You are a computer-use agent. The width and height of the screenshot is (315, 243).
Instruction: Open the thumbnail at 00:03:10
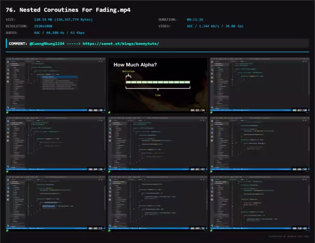pos(260,85)
